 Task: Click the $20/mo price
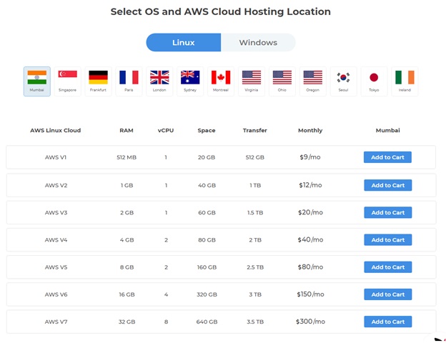click(x=310, y=212)
